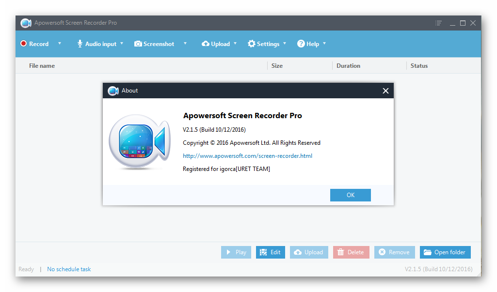Click the Help question mark icon
The width and height of the screenshot is (497, 292).
coord(301,44)
